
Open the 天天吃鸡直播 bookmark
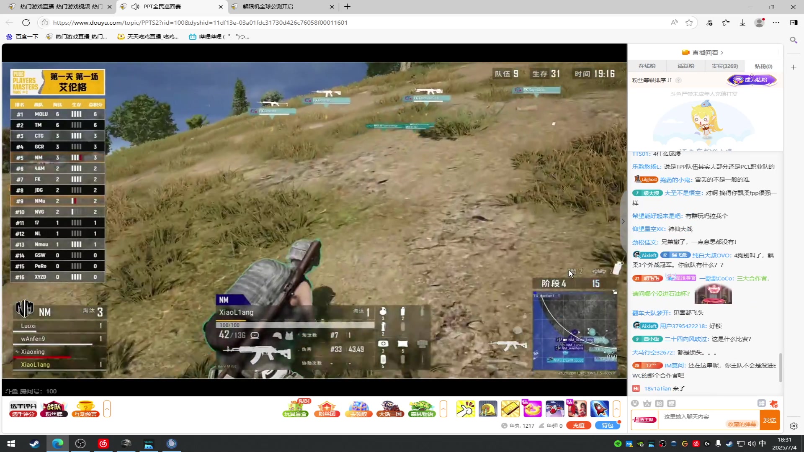click(148, 37)
